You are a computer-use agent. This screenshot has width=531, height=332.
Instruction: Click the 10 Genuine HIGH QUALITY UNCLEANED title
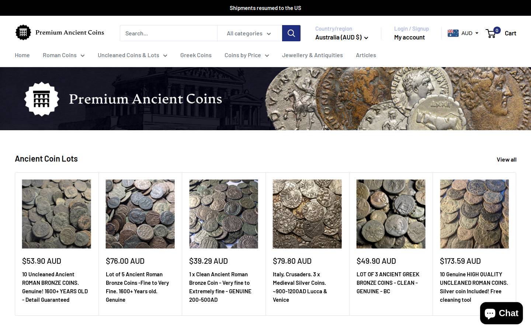pos(474,287)
